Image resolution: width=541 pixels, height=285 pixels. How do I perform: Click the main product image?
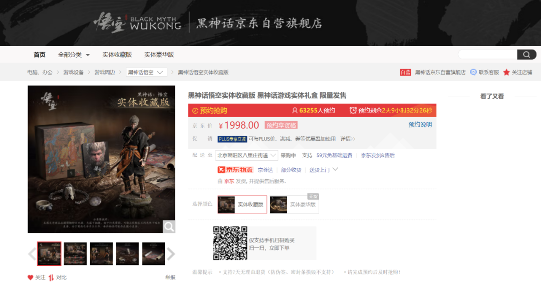coord(101,159)
